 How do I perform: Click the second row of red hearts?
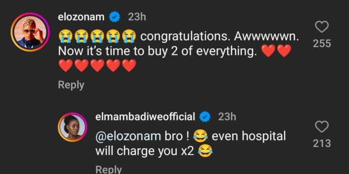[x=97, y=66]
